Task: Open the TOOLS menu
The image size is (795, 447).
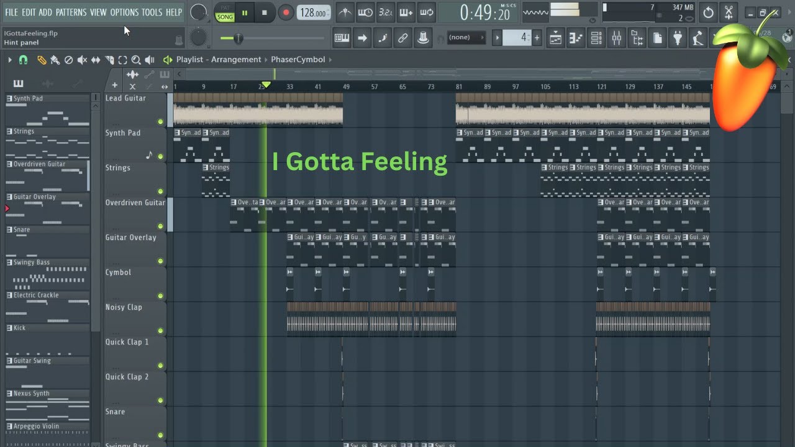Action: [152, 12]
